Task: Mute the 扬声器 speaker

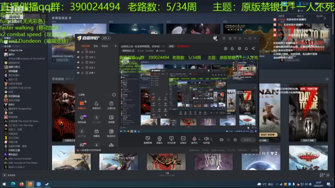Action: [206, 140]
